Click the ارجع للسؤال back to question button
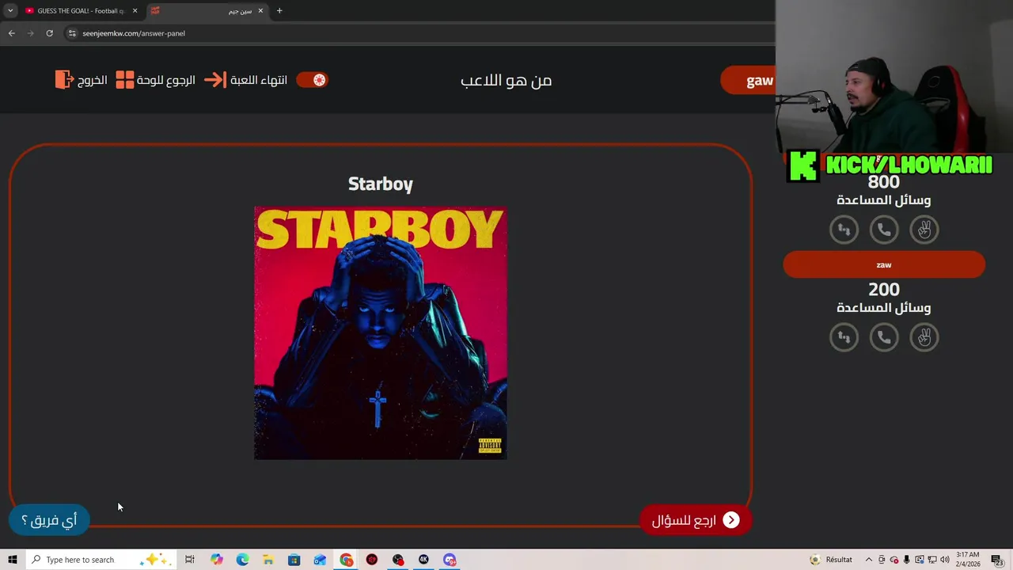Image resolution: width=1013 pixels, height=570 pixels. 695,520
